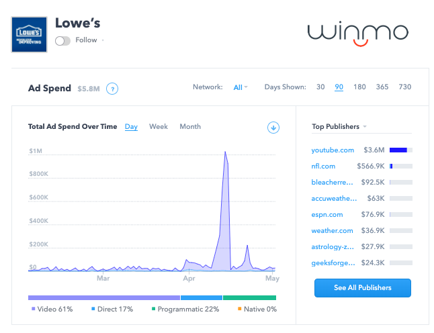Click the $63K spend value
The height and width of the screenshot is (333, 434).
click(x=376, y=198)
